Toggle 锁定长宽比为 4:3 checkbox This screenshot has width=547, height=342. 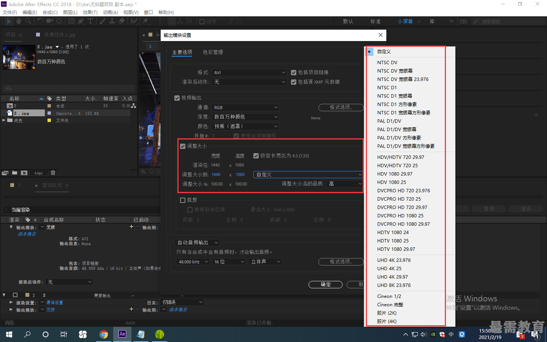(x=256, y=156)
